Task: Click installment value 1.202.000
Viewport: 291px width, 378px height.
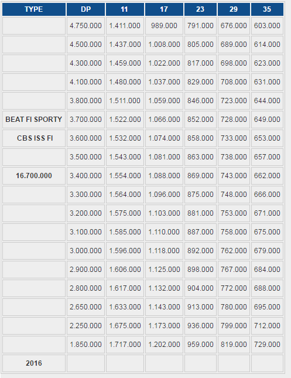Action: (x=164, y=345)
